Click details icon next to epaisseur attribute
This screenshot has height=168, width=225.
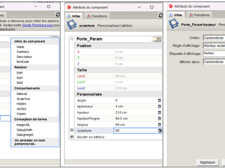(x=159, y=106)
